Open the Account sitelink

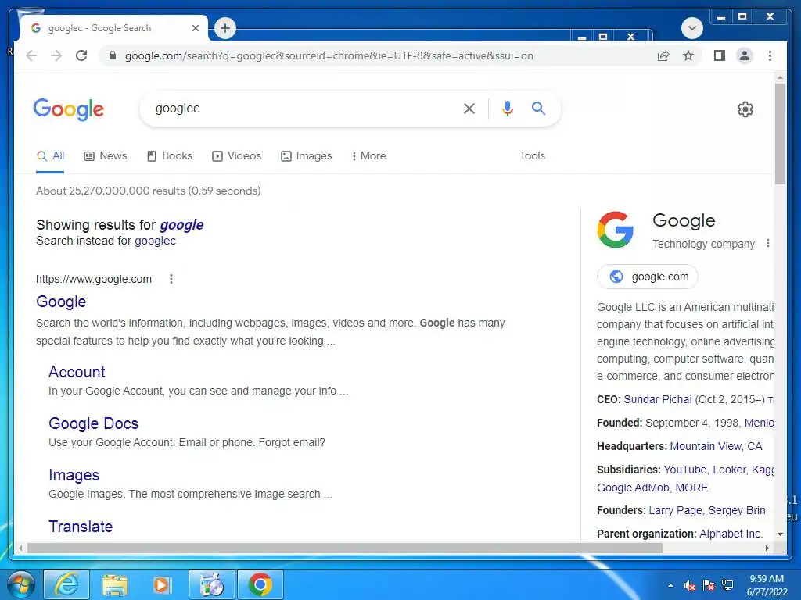tap(77, 372)
